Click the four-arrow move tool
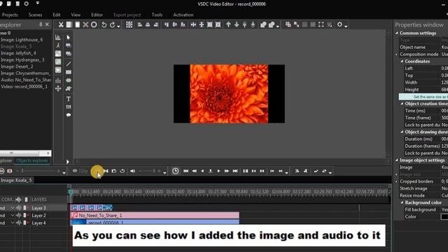Image resolution: width=448 pixels, height=252 pixels. coord(58,89)
